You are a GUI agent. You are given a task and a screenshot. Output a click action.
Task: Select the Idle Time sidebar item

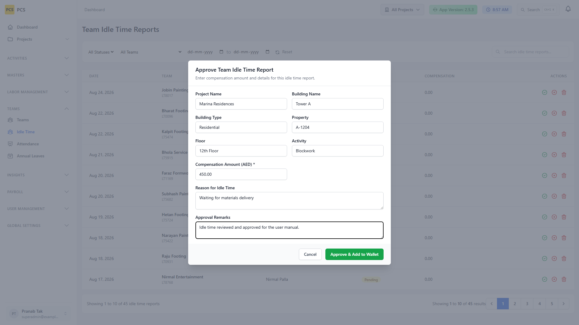tap(38, 132)
